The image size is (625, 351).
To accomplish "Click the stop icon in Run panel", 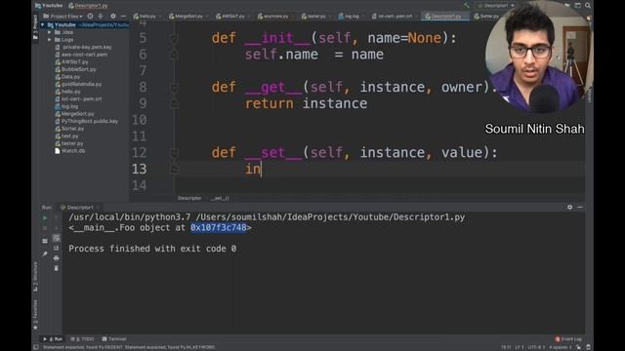I will tap(45, 228).
